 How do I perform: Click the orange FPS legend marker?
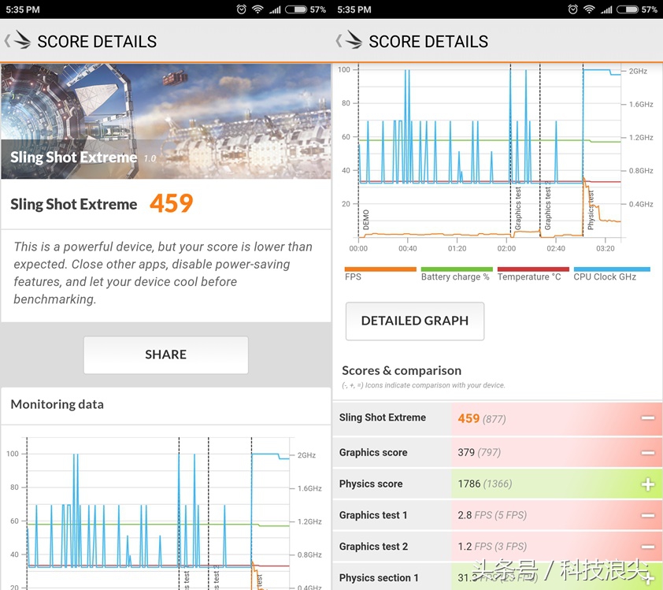point(380,269)
